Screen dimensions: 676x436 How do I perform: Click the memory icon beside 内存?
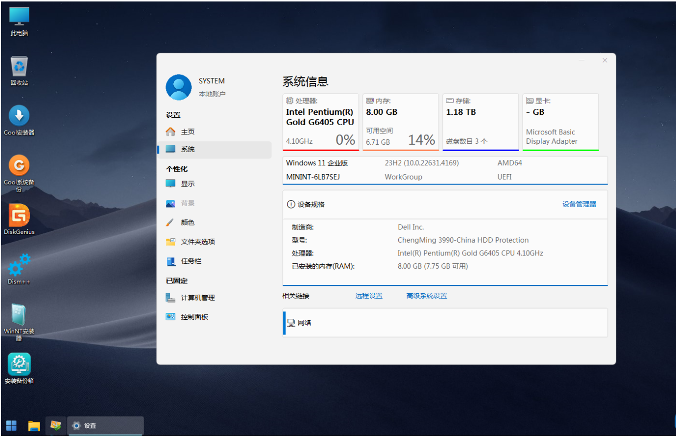pyautogui.click(x=370, y=101)
